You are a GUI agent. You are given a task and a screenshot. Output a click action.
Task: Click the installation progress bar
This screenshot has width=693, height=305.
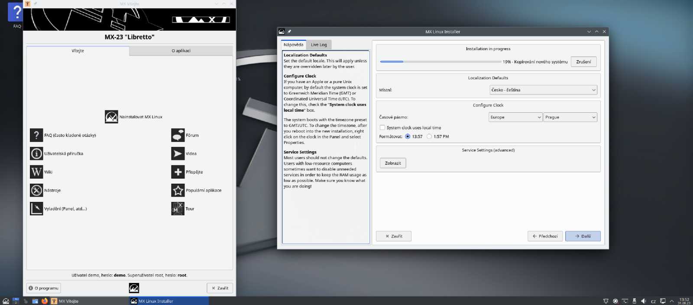tap(440, 62)
